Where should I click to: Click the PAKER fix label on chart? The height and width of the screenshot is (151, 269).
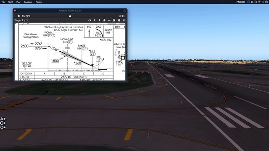click(x=82, y=46)
